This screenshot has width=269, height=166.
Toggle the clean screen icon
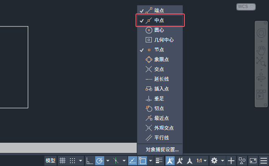click(x=253, y=161)
